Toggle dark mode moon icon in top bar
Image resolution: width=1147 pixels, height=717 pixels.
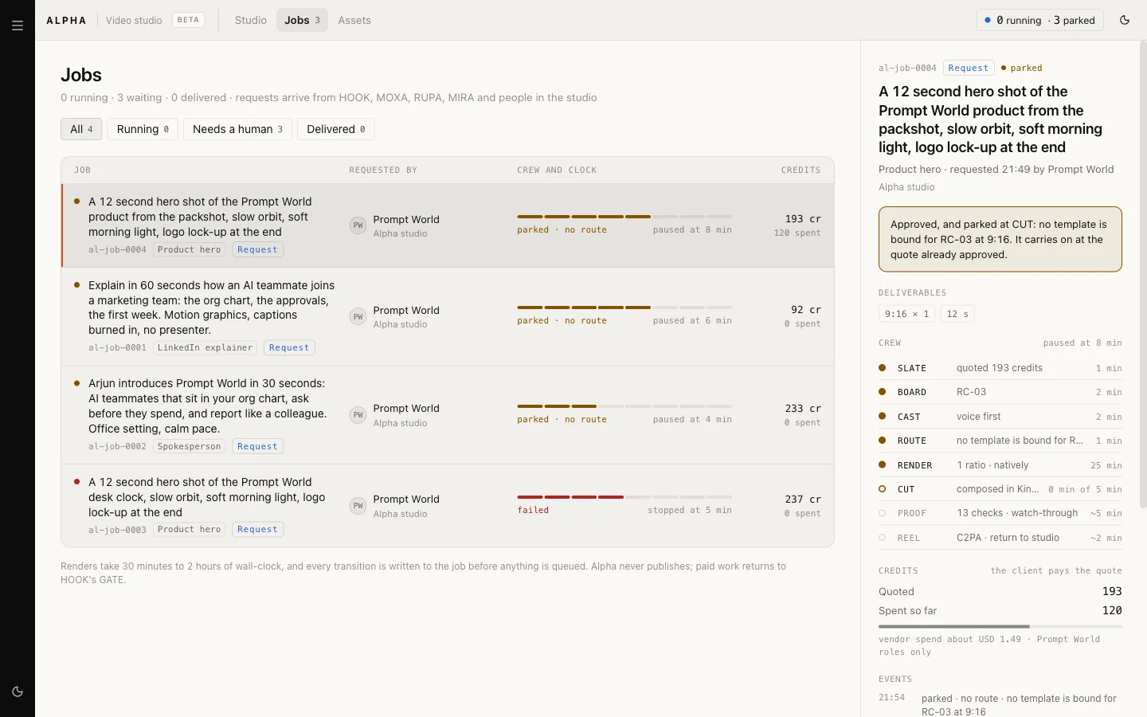pyautogui.click(x=1125, y=20)
